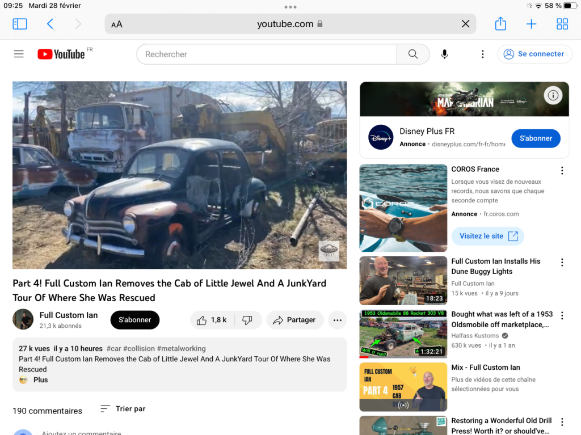
Task: Open Trier par sort dropdown
Action: [123, 409]
